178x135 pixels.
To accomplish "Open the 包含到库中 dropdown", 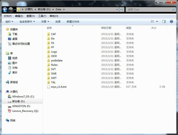I will [27, 22].
